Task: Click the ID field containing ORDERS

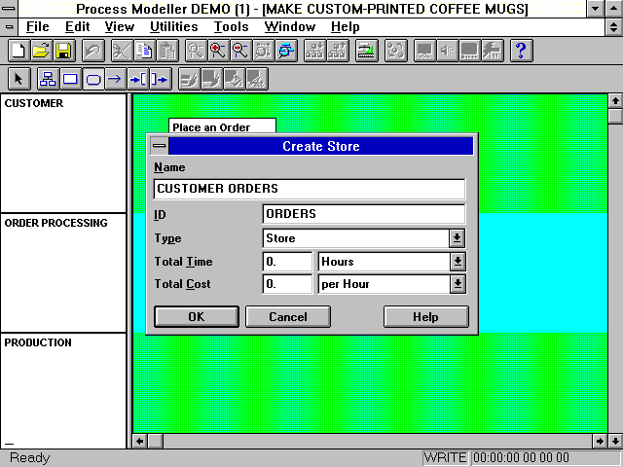Action: click(363, 214)
